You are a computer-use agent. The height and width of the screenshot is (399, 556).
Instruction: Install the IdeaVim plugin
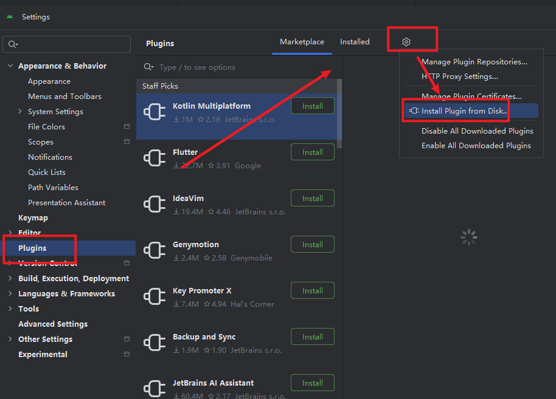(x=312, y=199)
